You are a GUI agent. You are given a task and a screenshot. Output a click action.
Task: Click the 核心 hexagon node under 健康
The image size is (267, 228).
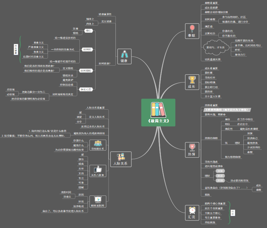click(x=88, y=30)
